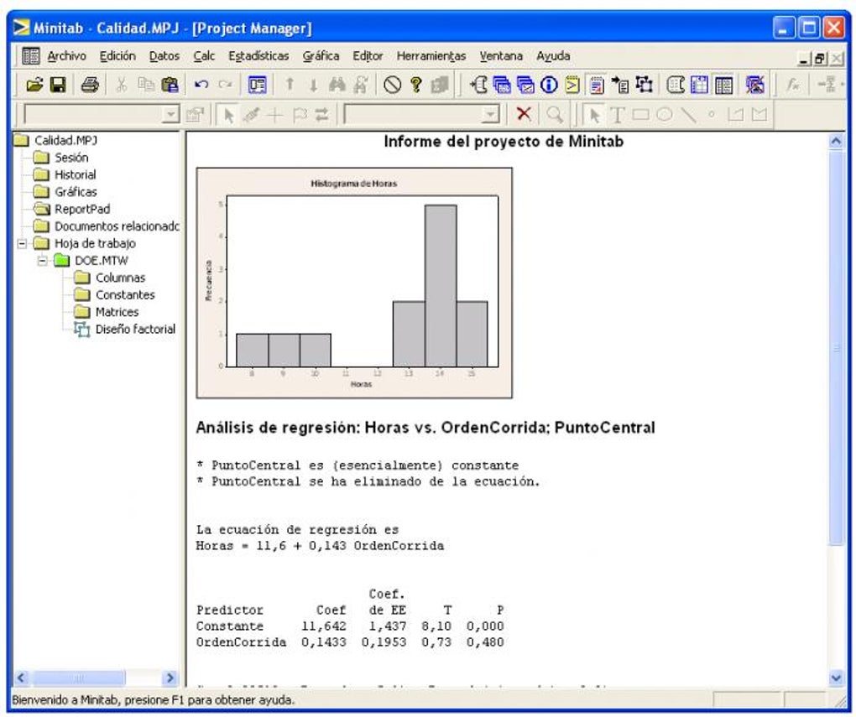Close all graphs with crossed-out graph icon
This screenshot has width=856, height=717.
click(x=755, y=85)
